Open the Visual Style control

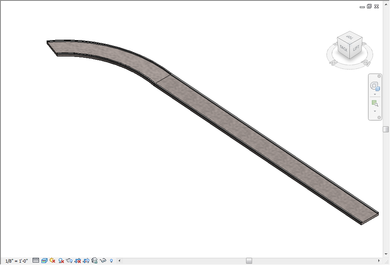point(44,260)
